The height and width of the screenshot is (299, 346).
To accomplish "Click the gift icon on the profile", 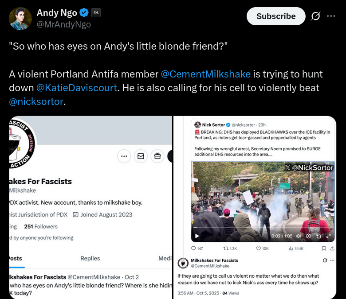I will [157, 156].
